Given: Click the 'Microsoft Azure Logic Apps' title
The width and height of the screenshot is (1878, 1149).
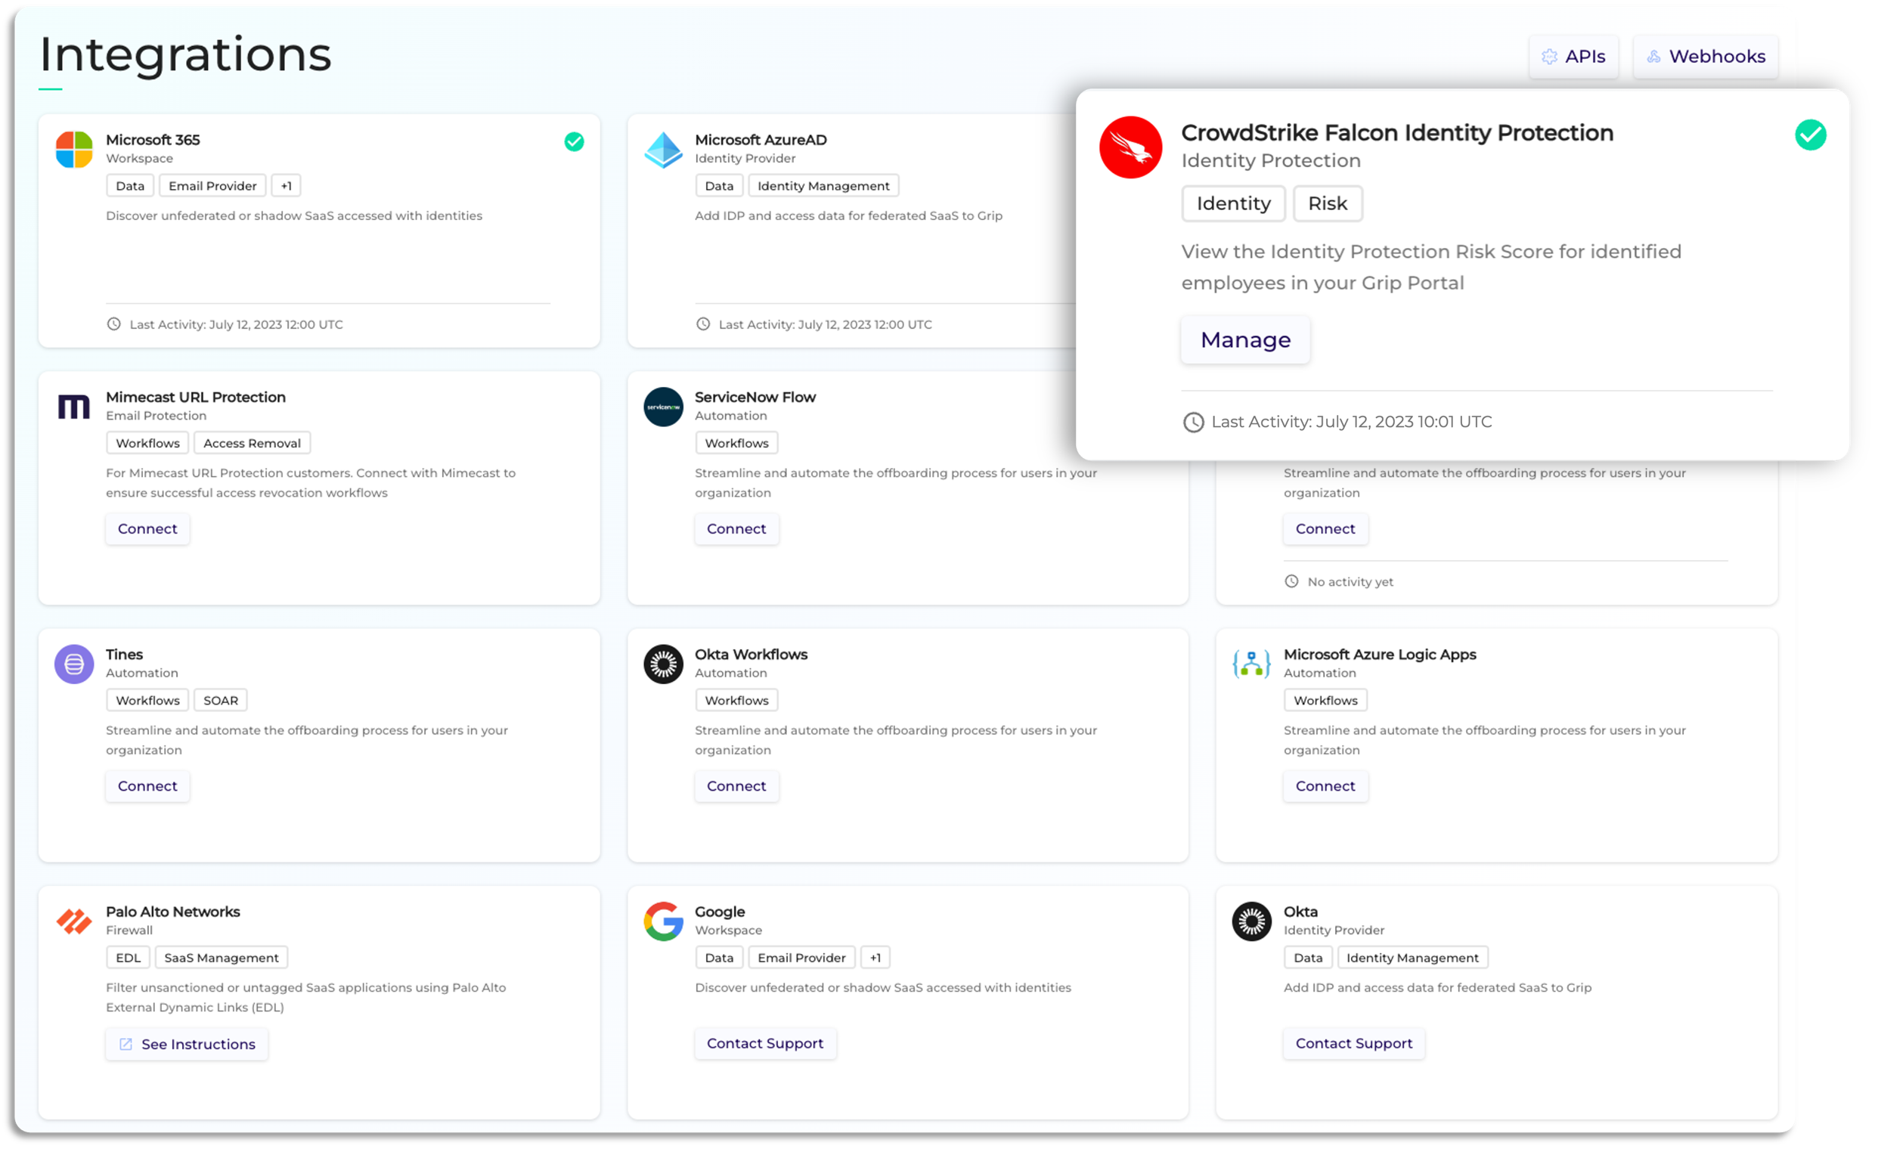Looking at the screenshot, I should [x=1380, y=655].
